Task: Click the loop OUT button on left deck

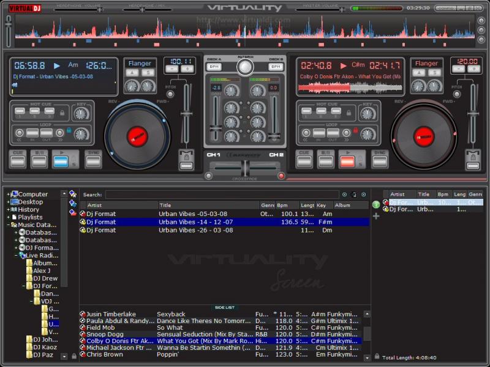Action: pos(46,133)
